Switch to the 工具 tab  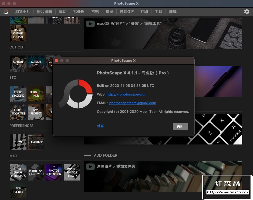[x=158, y=12]
